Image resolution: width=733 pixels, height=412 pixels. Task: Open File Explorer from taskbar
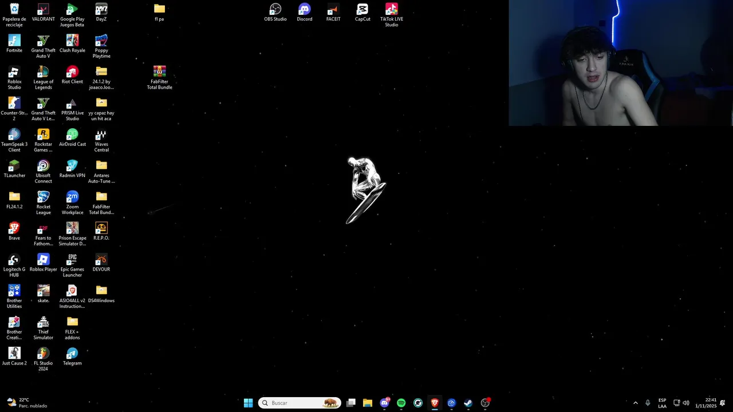[x=368, y=403]
